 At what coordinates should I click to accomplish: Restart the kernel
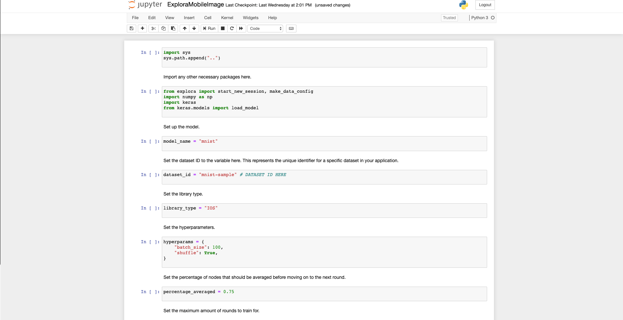pos(232,29)
